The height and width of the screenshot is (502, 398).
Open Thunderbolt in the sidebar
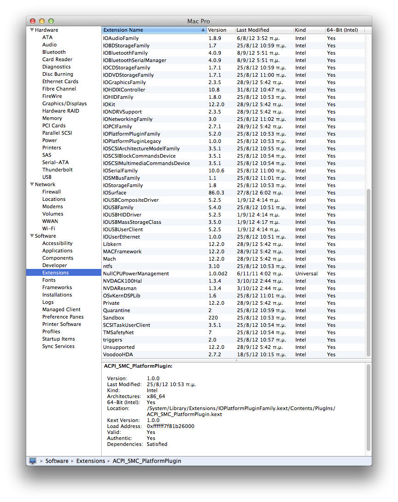(x=58, y=170)
